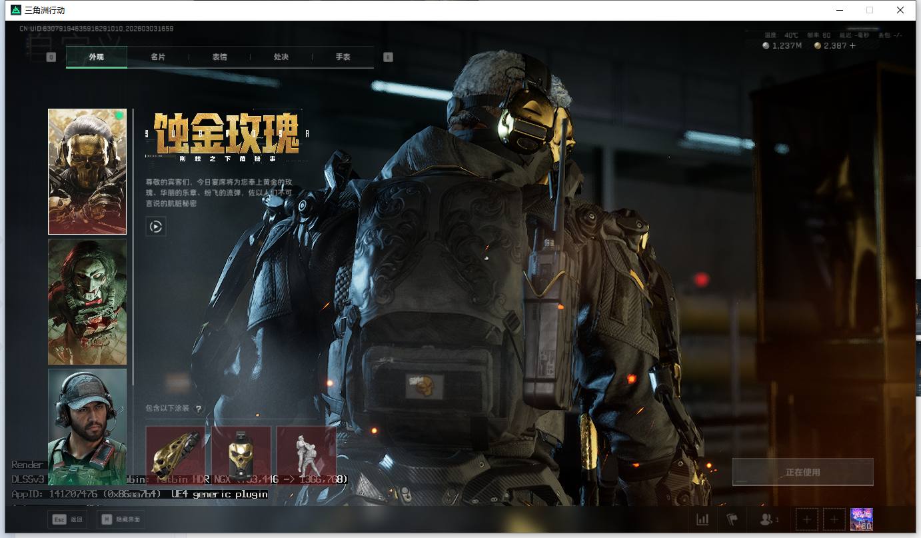Select the gold skull mask skin thumbnail
The image size is (921, 538).
tap(87, 172)
